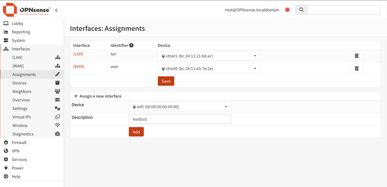Open the Firewall menu
The height and width of the screenshot is (187, 387).
[19, 142]
